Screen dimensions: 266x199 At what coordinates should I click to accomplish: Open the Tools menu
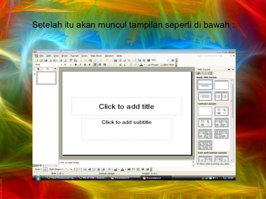click(84, 56)
